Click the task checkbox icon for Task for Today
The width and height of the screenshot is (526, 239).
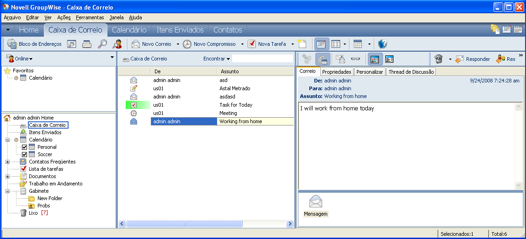pyautogui.click(x=133, y=105)
